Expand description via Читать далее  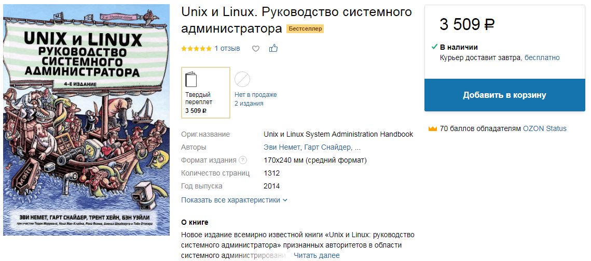[x=317, y=255]
